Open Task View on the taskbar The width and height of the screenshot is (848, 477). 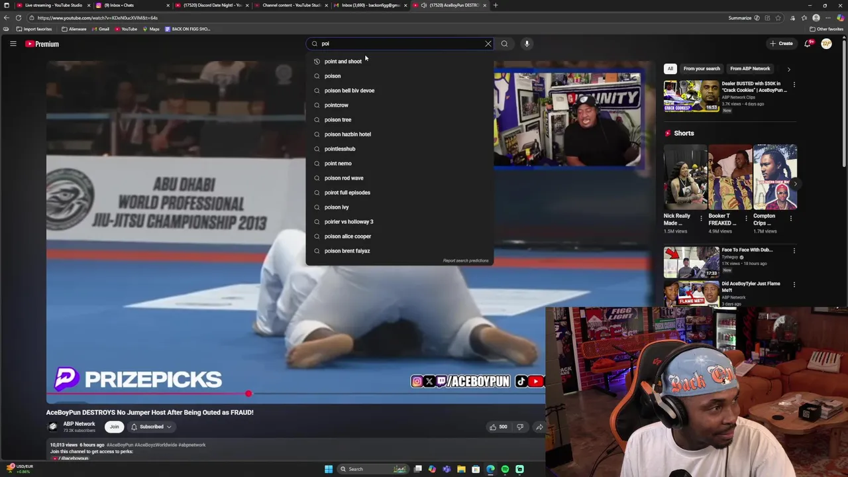pos(418,469)
